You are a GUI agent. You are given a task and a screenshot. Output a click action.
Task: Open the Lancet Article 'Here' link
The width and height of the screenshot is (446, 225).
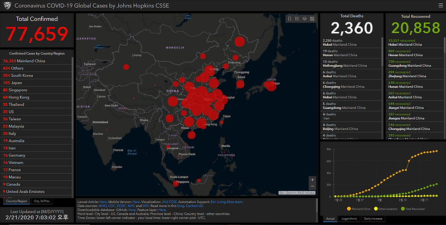click(x=103, y=202)
